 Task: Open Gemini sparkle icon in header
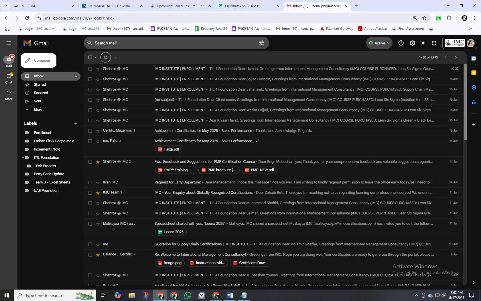click(423, 43)
